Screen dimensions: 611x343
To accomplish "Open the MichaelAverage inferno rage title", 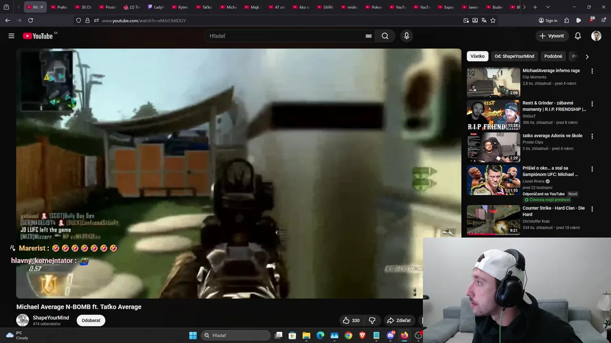I will [x=551, y=71].
